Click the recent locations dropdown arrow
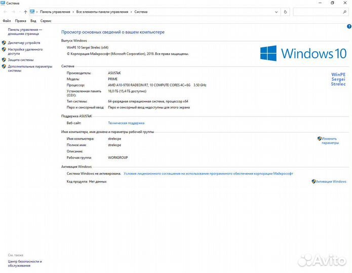The height and width of the screenshot is (273, 352). tap(20, 12)
